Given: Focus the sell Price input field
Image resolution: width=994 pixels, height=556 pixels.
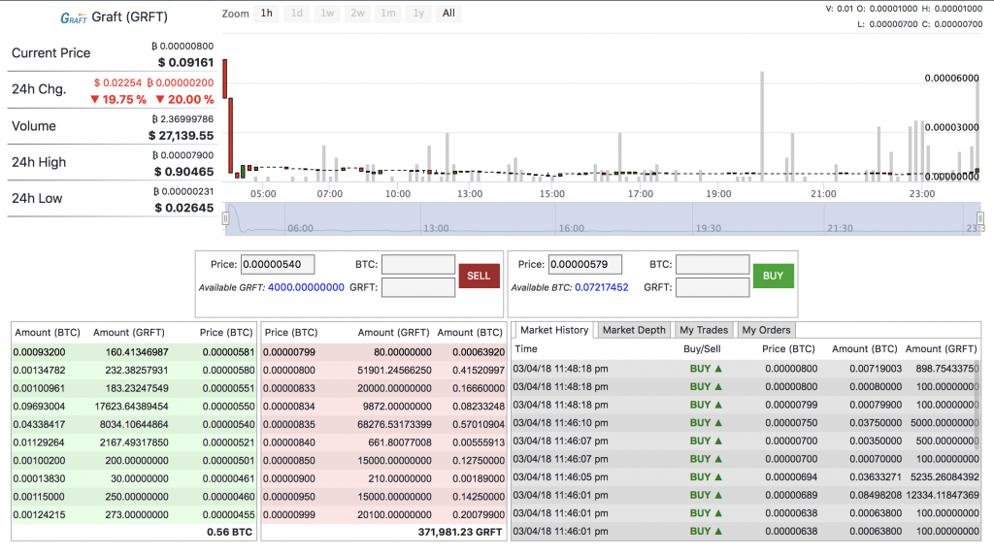Looking at the screenshot, I should point(278,264).
